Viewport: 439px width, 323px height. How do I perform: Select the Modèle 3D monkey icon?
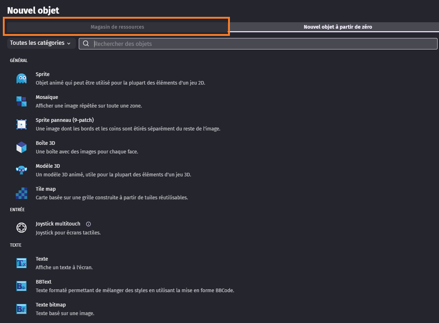[21, 170]
